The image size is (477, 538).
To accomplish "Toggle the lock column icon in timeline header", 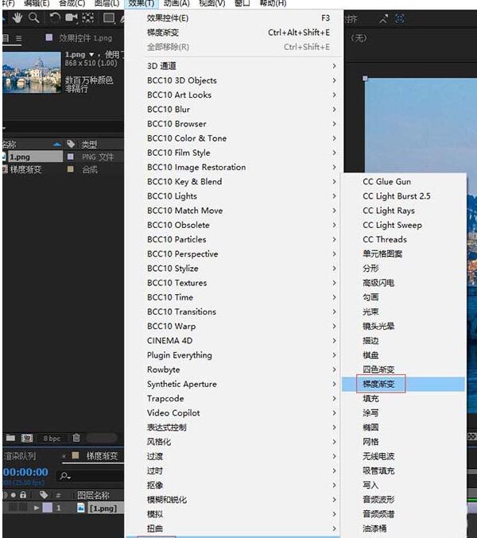I will [x=23, y=495].
